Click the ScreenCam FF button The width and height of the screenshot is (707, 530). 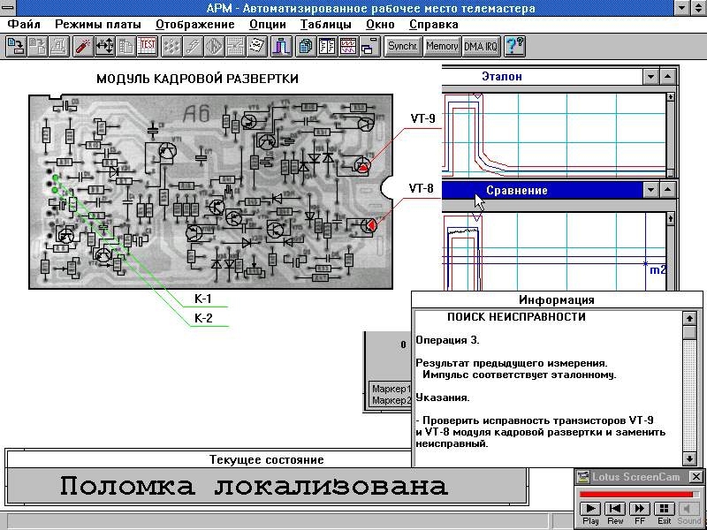[639, 509]
